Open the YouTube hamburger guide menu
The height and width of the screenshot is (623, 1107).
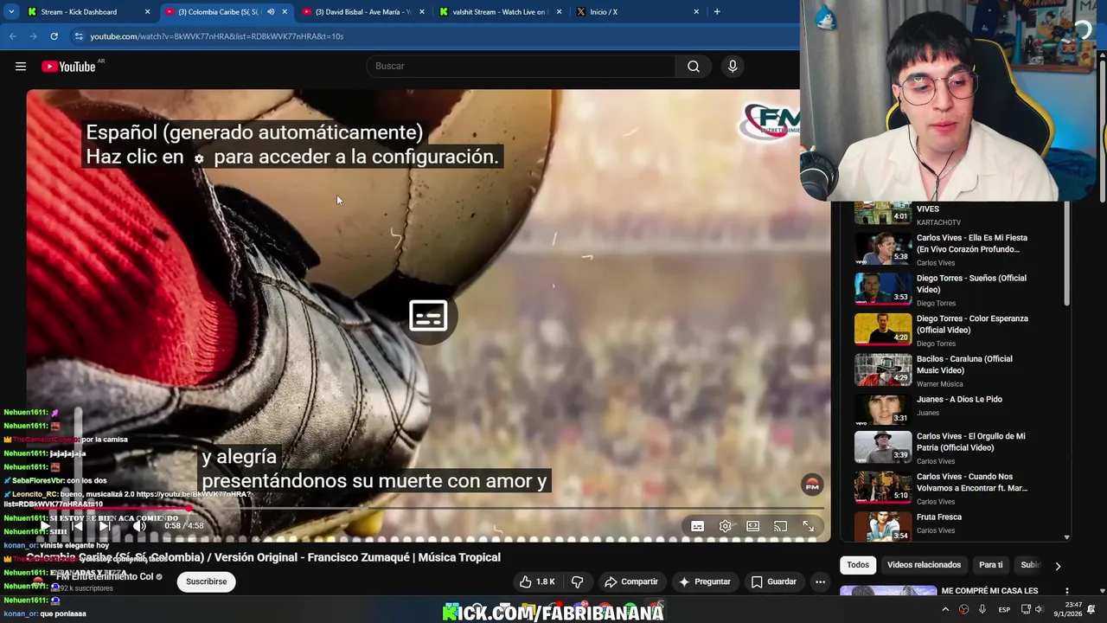click(21, 67)
